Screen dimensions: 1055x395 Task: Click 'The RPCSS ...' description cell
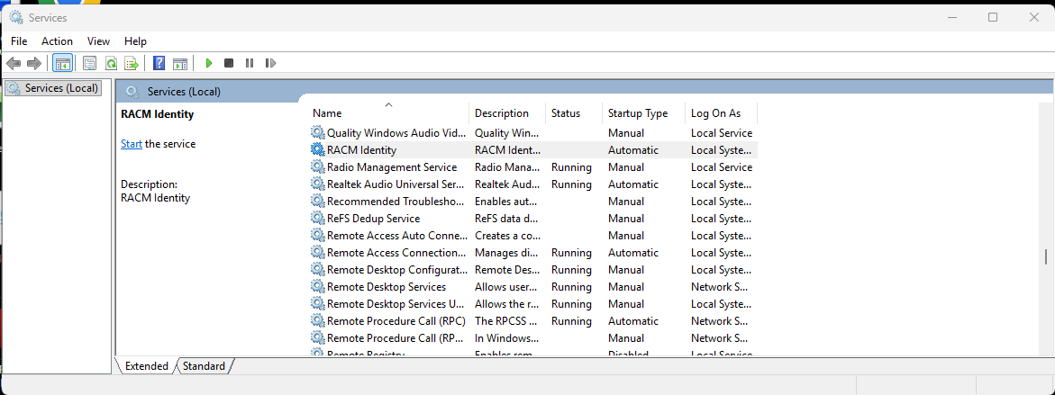506,321
